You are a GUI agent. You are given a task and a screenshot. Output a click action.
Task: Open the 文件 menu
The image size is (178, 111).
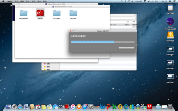[x=16, y=1]
